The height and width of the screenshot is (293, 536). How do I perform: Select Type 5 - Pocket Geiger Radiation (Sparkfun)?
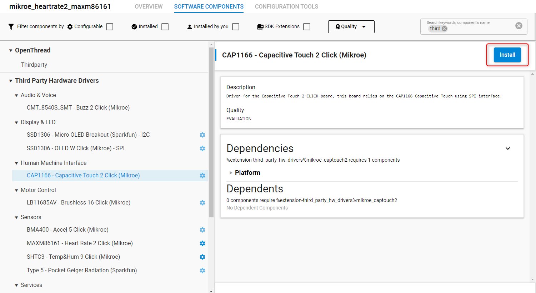pos(82,270)
